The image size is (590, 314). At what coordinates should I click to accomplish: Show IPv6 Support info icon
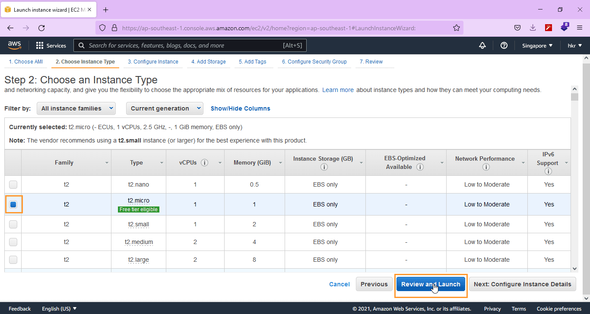(x=549, y=171)
